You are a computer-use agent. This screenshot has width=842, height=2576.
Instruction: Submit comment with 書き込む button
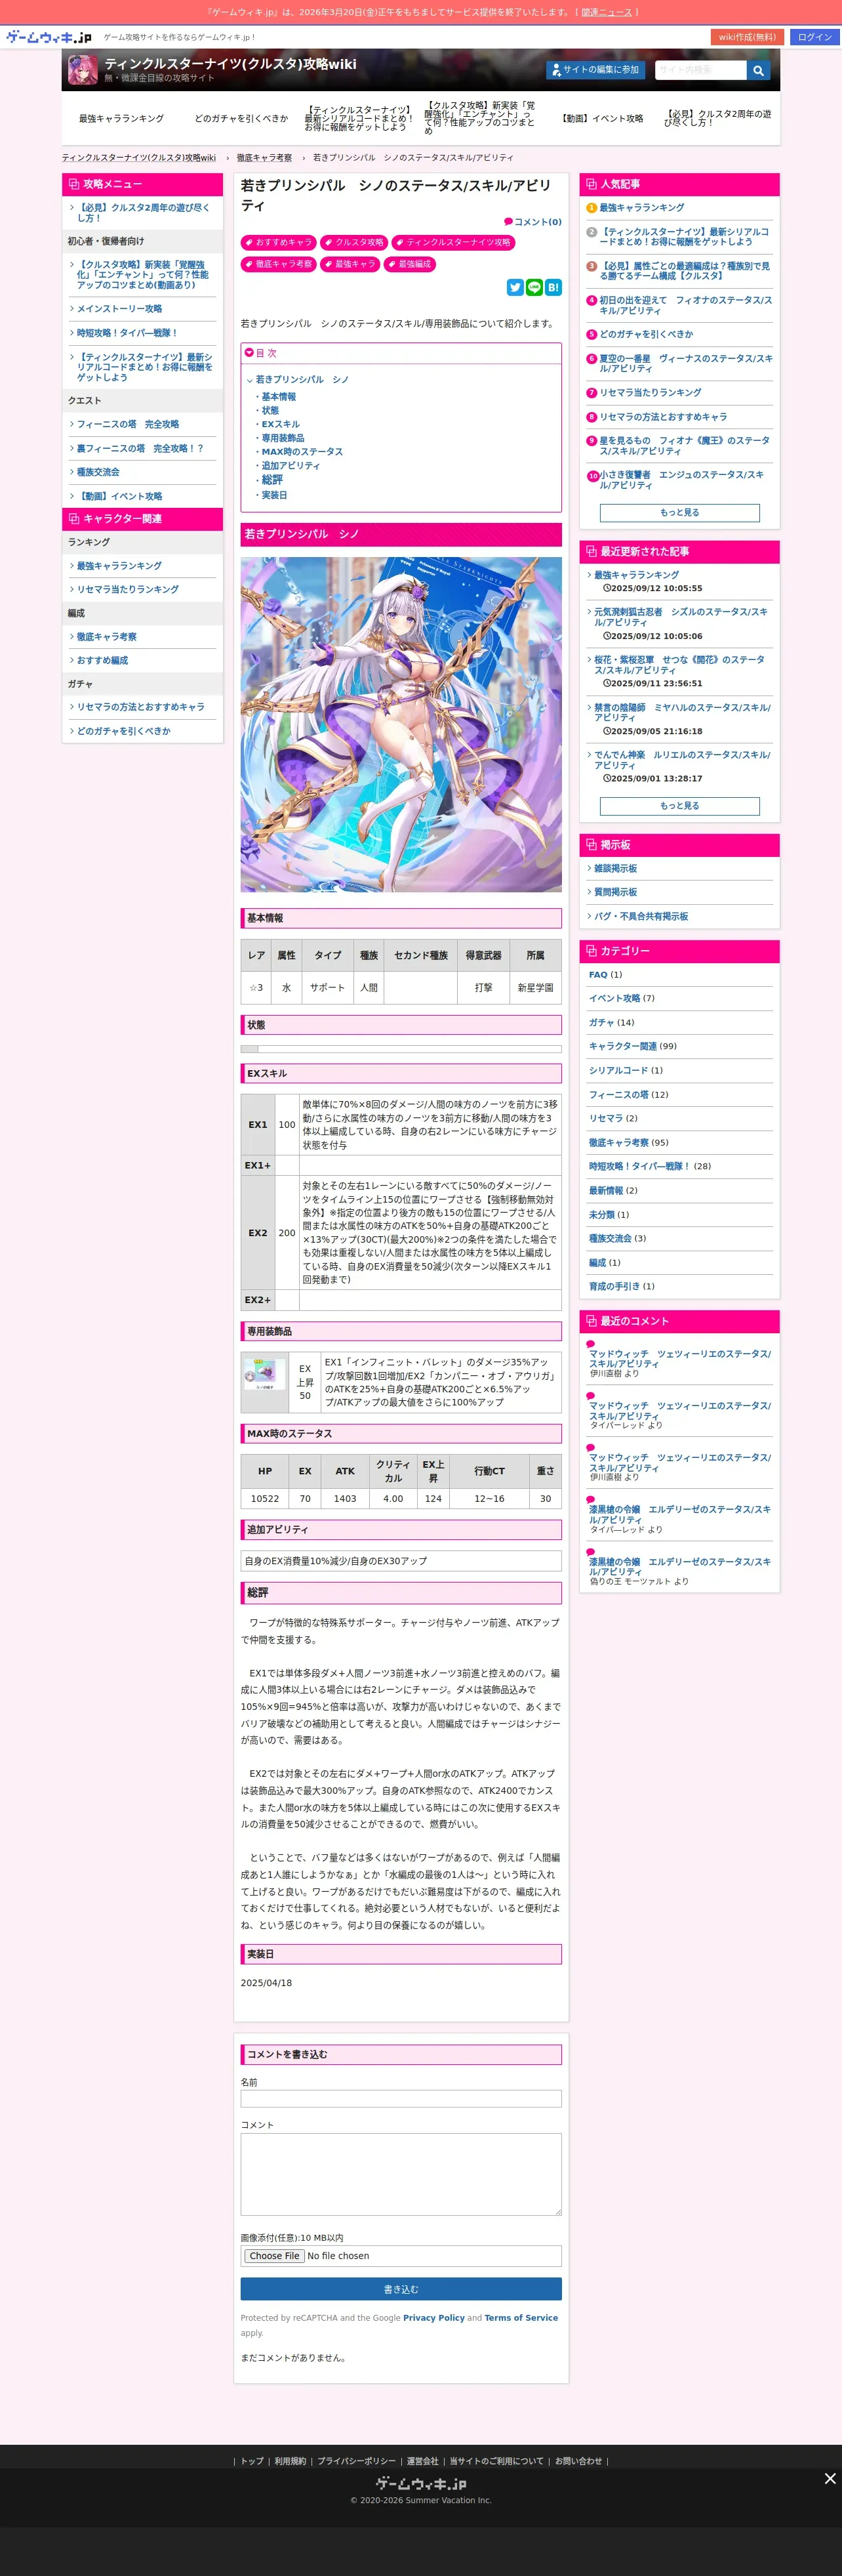[401, 2289]
